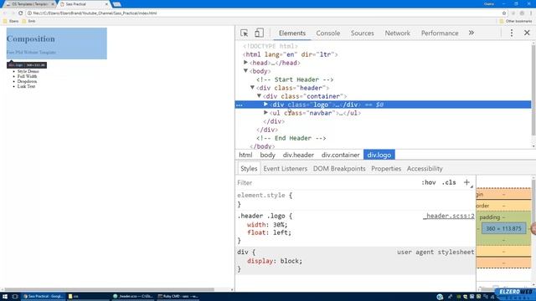536x301 pixels.
Task: Bookmark the page with star icon
Action: (504, 13)
